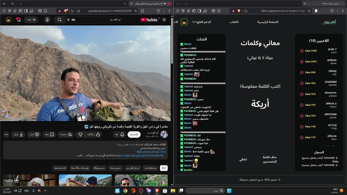
Task: Remove player @2Ab00d with X icon
Action: tap(302, 83)
